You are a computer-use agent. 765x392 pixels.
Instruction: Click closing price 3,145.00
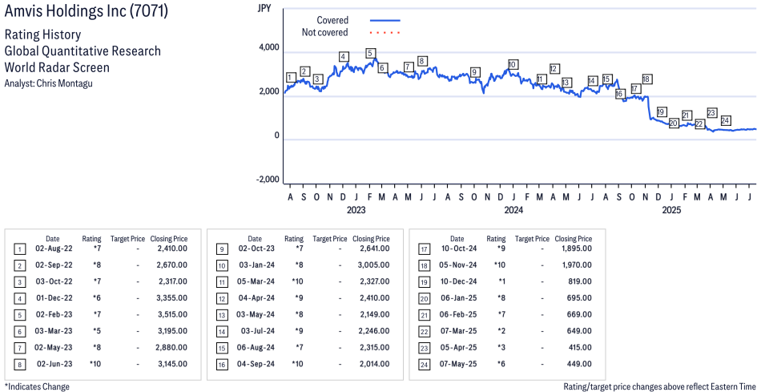coord(172,364)
